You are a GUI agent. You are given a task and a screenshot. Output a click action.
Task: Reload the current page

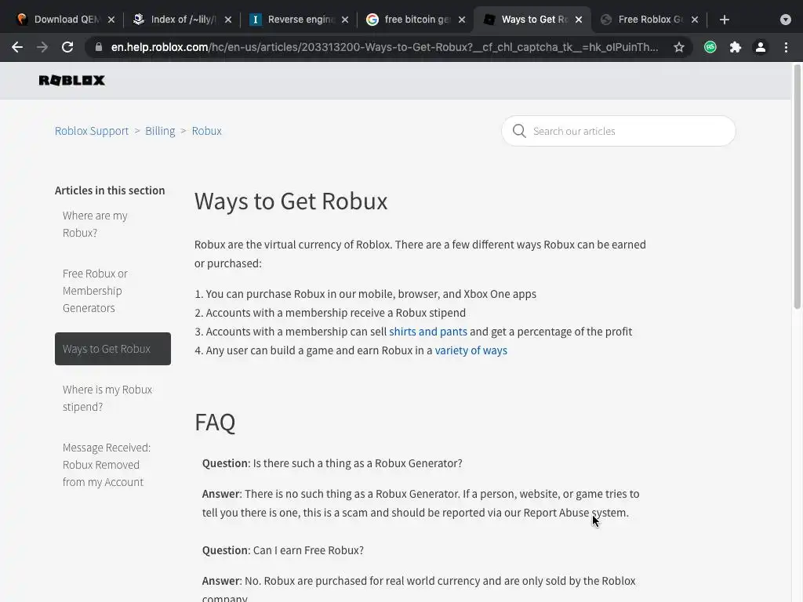(x=67, y=47)
